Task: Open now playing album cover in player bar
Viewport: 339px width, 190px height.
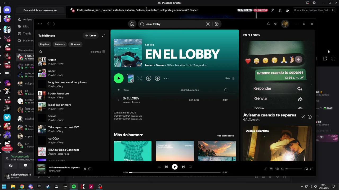Action: point(41,169)
